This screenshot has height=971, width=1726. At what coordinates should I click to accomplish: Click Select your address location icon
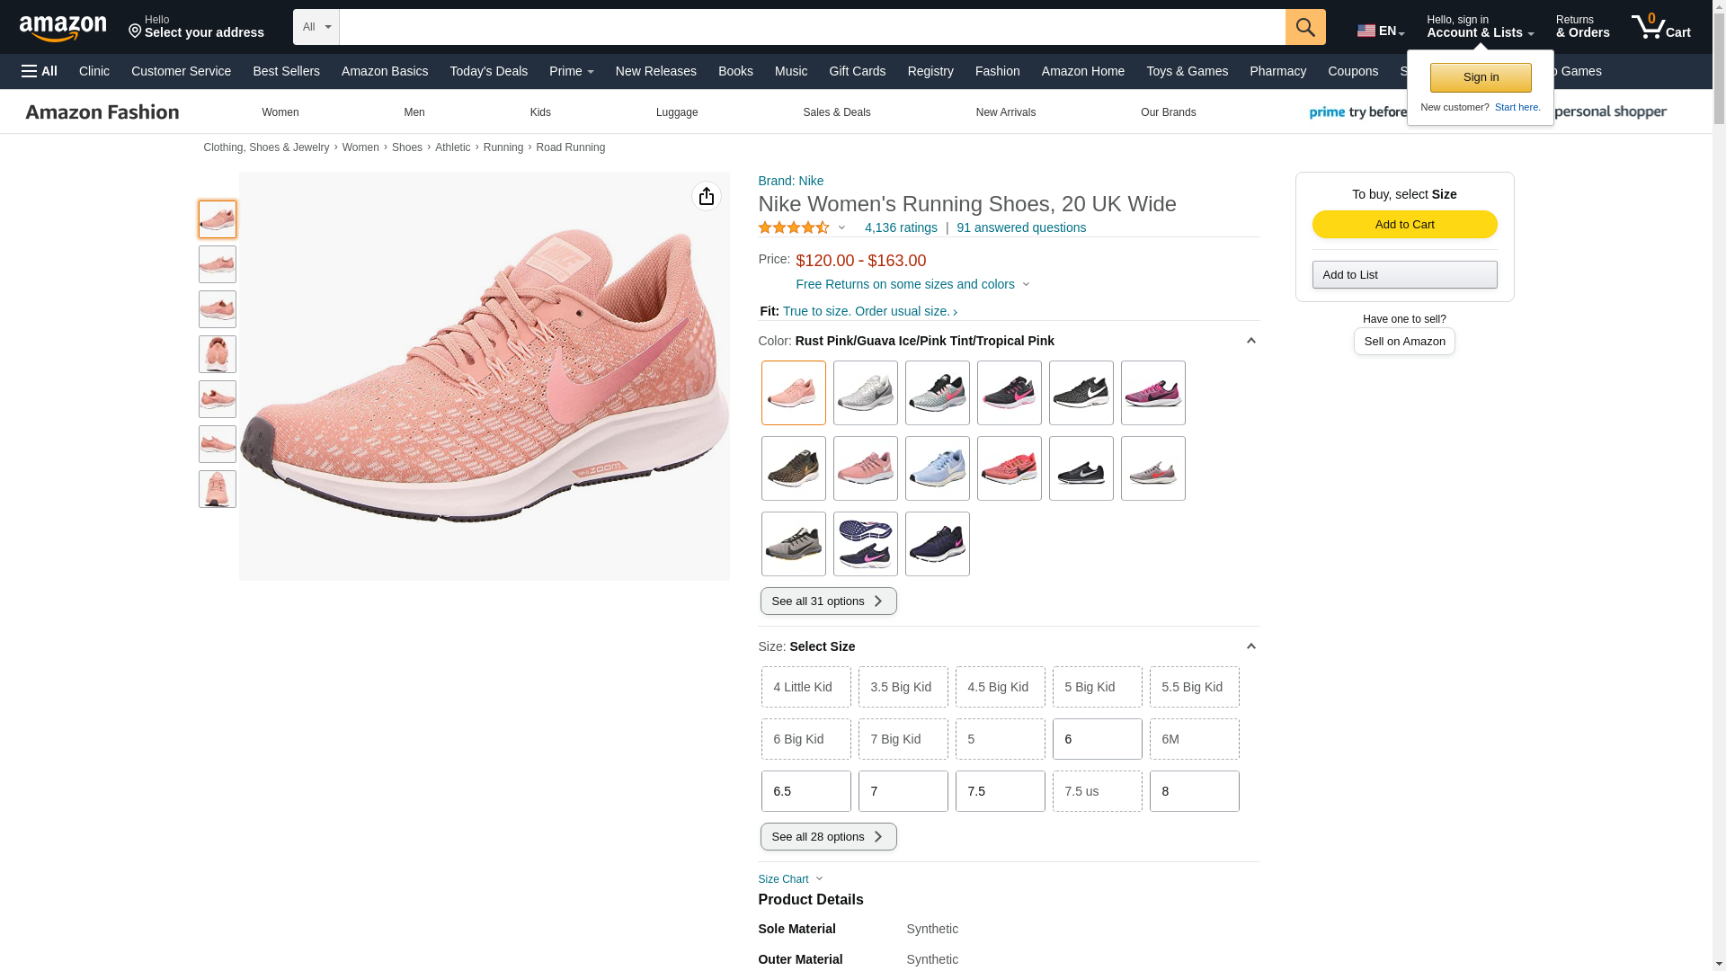coord(136,31)
